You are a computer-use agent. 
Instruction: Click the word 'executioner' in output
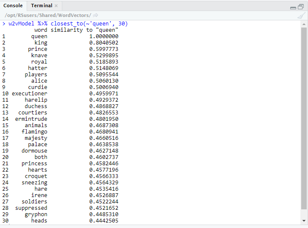(x=30, y=94)
